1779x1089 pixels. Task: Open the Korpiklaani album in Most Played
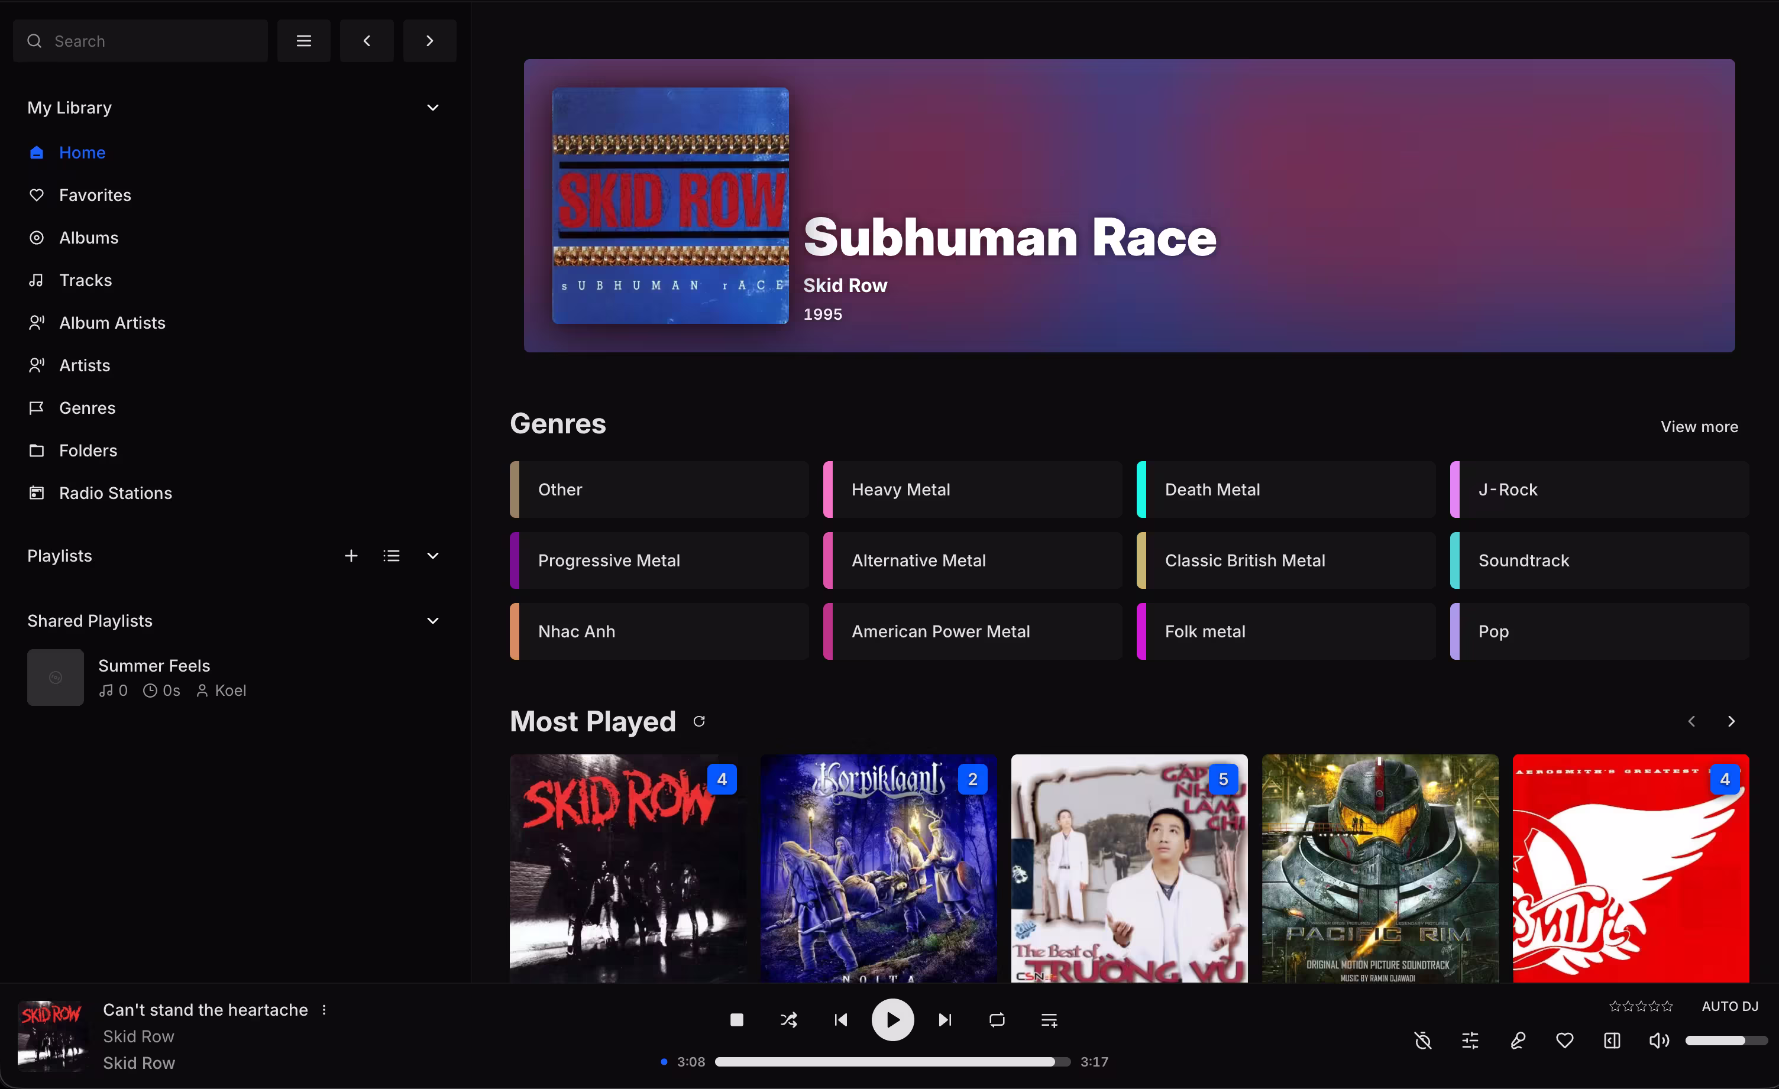(878, 868)
